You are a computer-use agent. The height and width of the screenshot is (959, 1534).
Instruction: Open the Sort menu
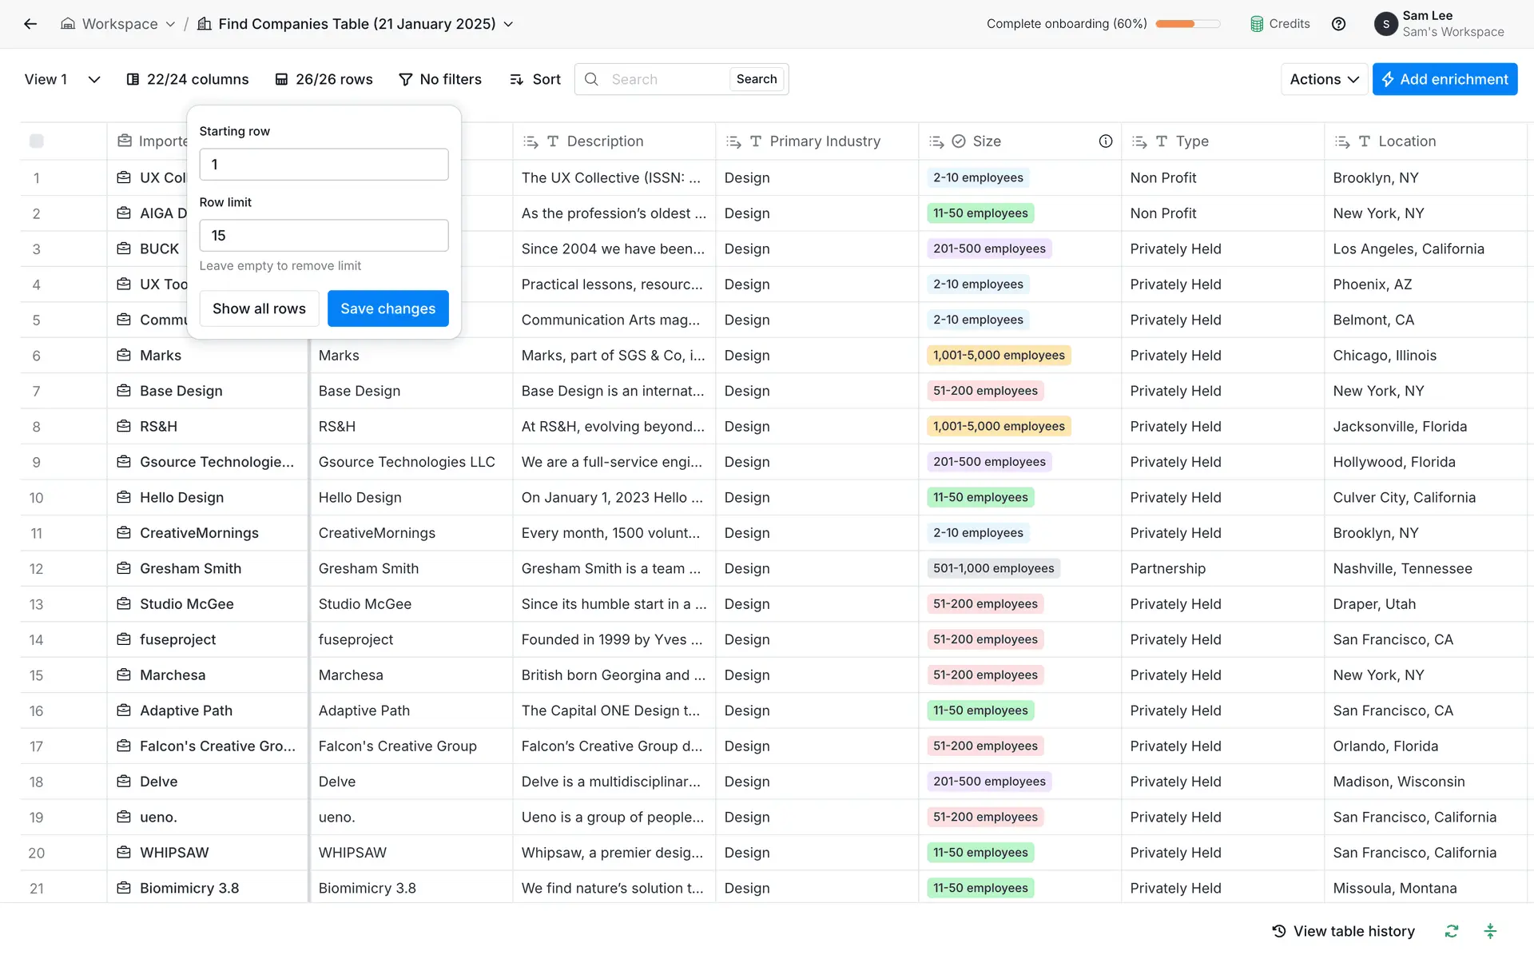click(535, 79)
